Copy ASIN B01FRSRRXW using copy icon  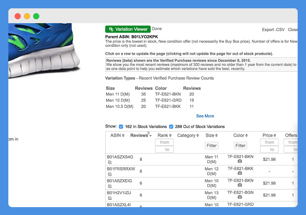pos(110,174)
